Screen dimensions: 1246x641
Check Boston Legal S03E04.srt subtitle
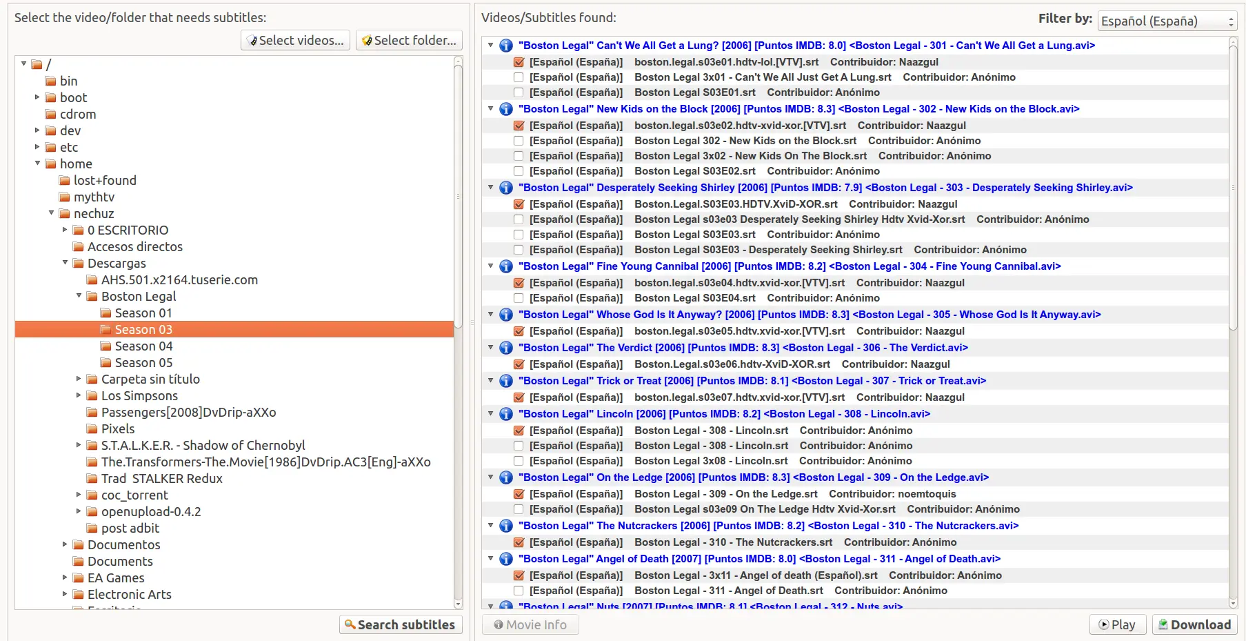pyautogui.click(x=519, y=298)
